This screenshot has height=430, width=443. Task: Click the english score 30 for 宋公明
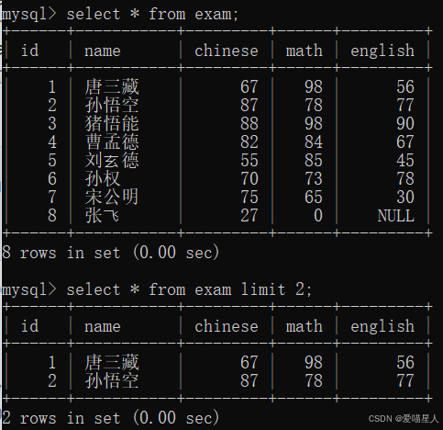[x=405, y=198]
